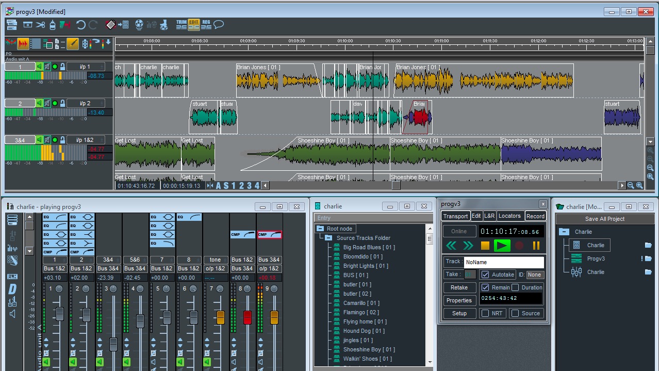This screenshot has width=659, height=371.
Task: Open ID None dropdown in transport panel
Action: click(x=534, y=275)
